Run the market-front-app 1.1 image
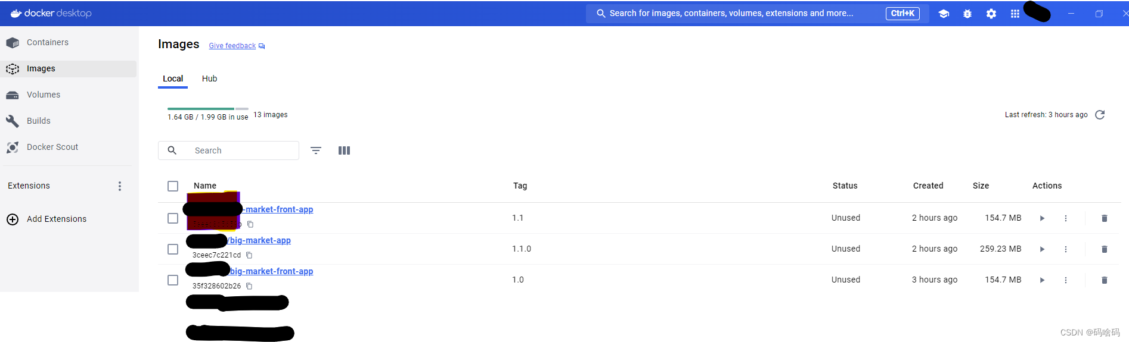Screen dimensions: 1129x342 click(1042, 218)
